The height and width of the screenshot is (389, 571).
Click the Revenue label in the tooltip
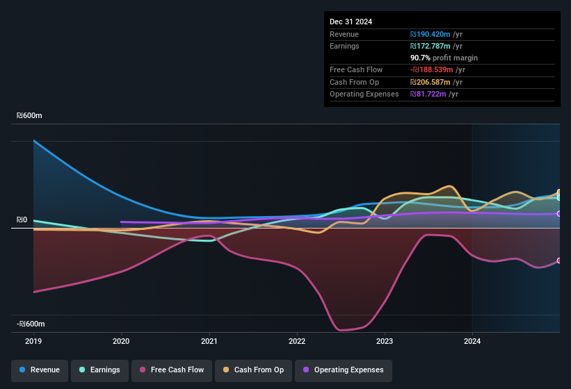344,34
